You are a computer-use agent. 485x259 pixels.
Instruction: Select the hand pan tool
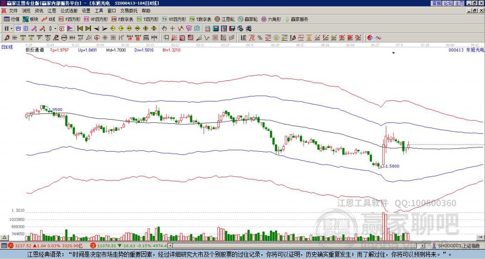(164, 29)
